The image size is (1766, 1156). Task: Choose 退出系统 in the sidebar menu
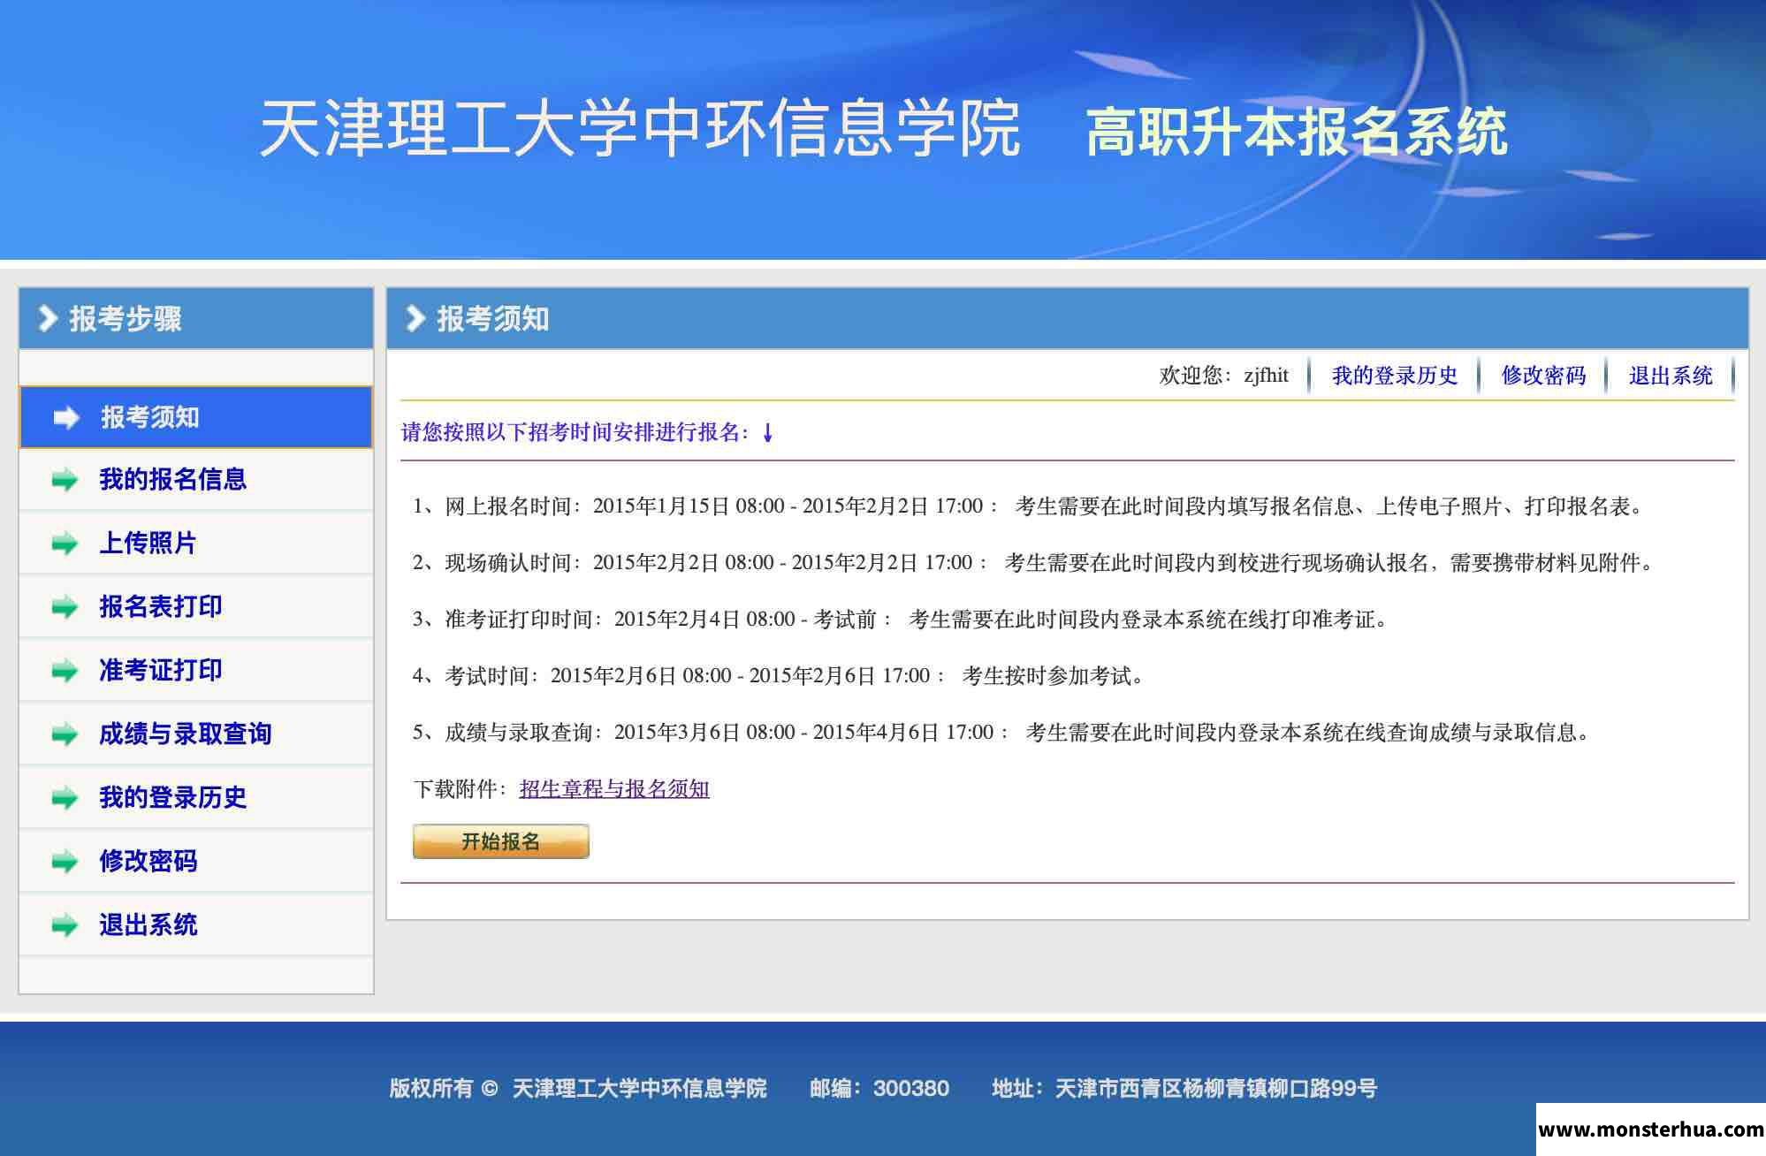[x=196, y=925]
